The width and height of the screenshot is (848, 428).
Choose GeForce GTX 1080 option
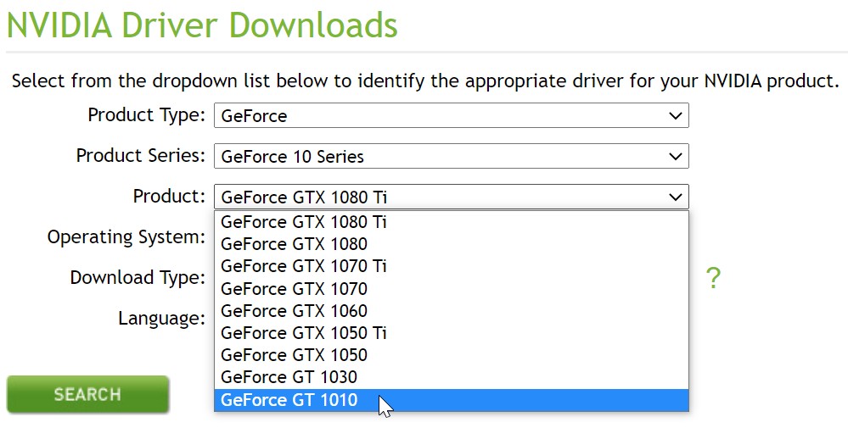294,244
